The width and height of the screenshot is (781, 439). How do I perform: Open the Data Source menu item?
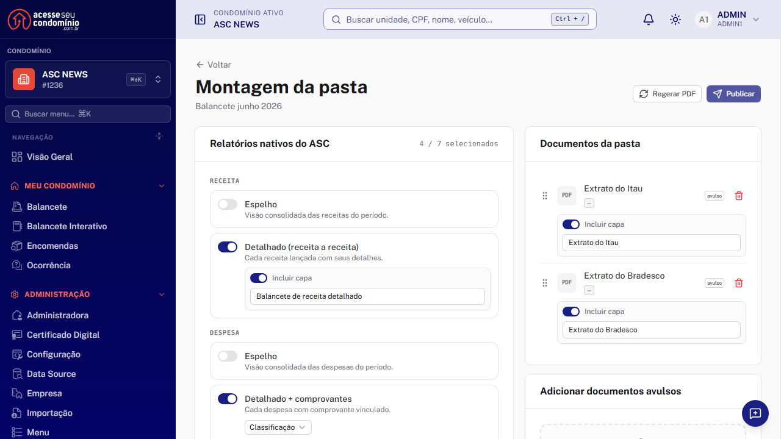[x=88, y=374]
